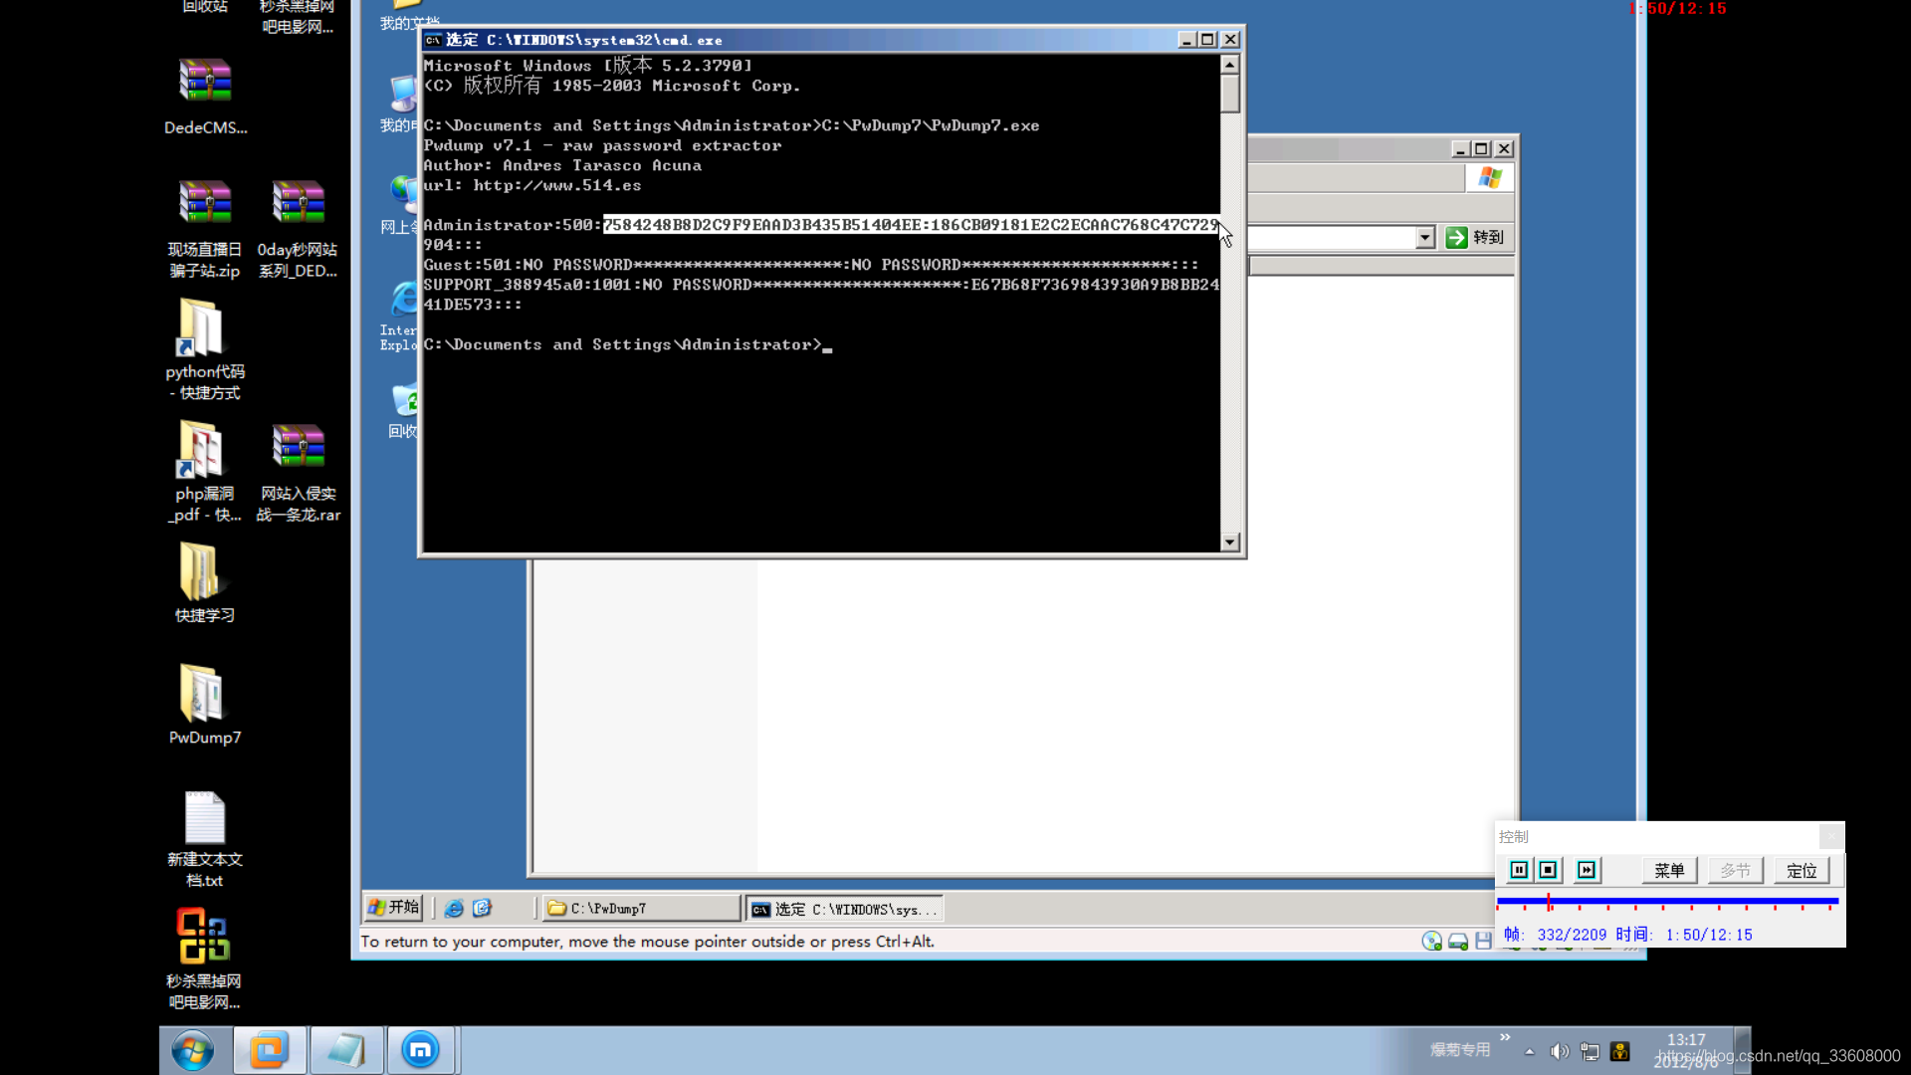The height and width of the screenshot is (1075, 1911).
Task: Switch to the cmd.exe taskbar button
Action: [x=844, y=909]
